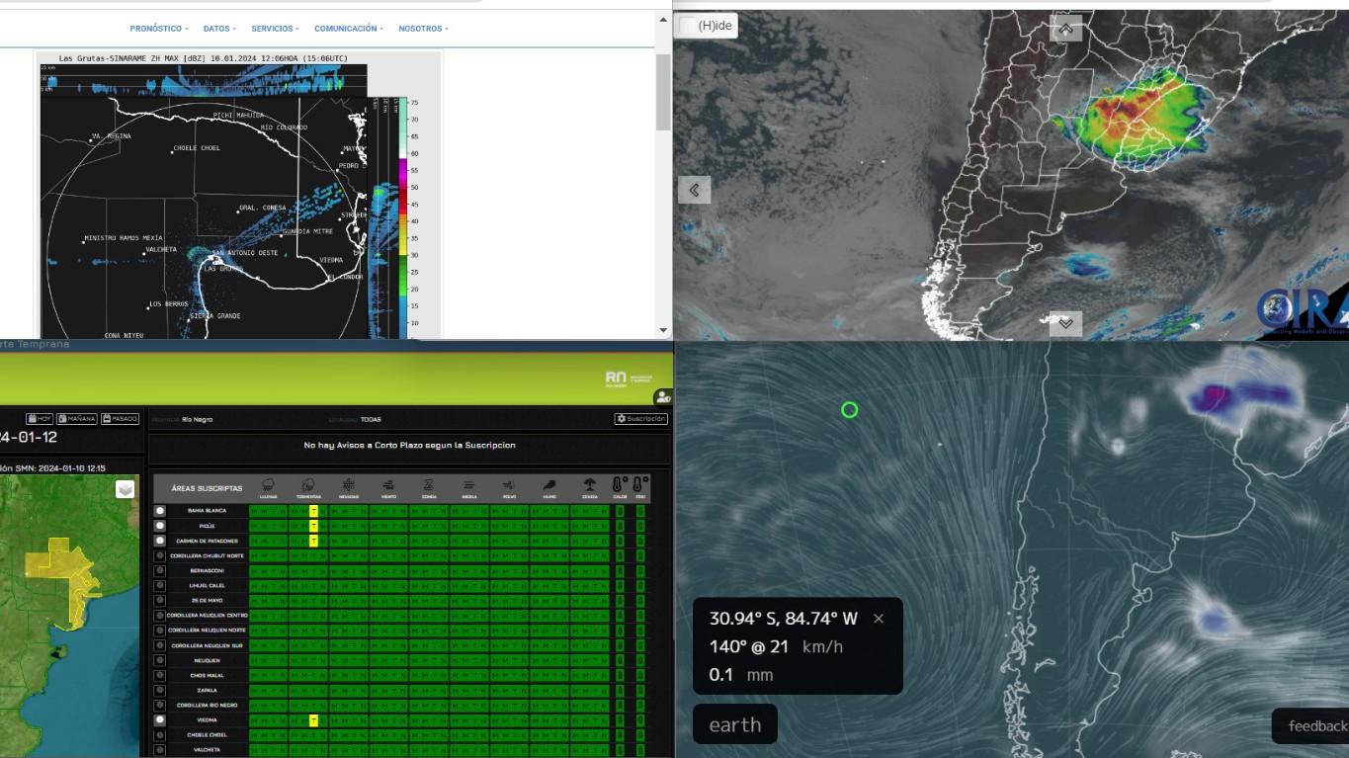The image size is (1349, 758).
Task: Open the COMUNICACIÓN menu
Action: tap(348, 29)
